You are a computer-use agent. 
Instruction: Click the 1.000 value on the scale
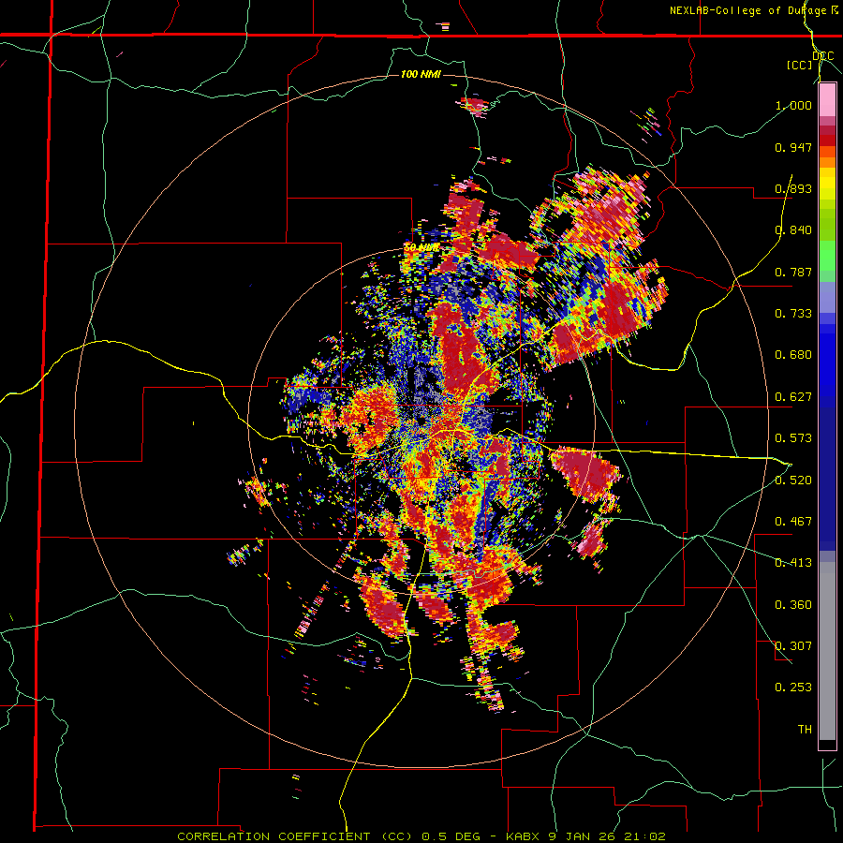(793, 105)
